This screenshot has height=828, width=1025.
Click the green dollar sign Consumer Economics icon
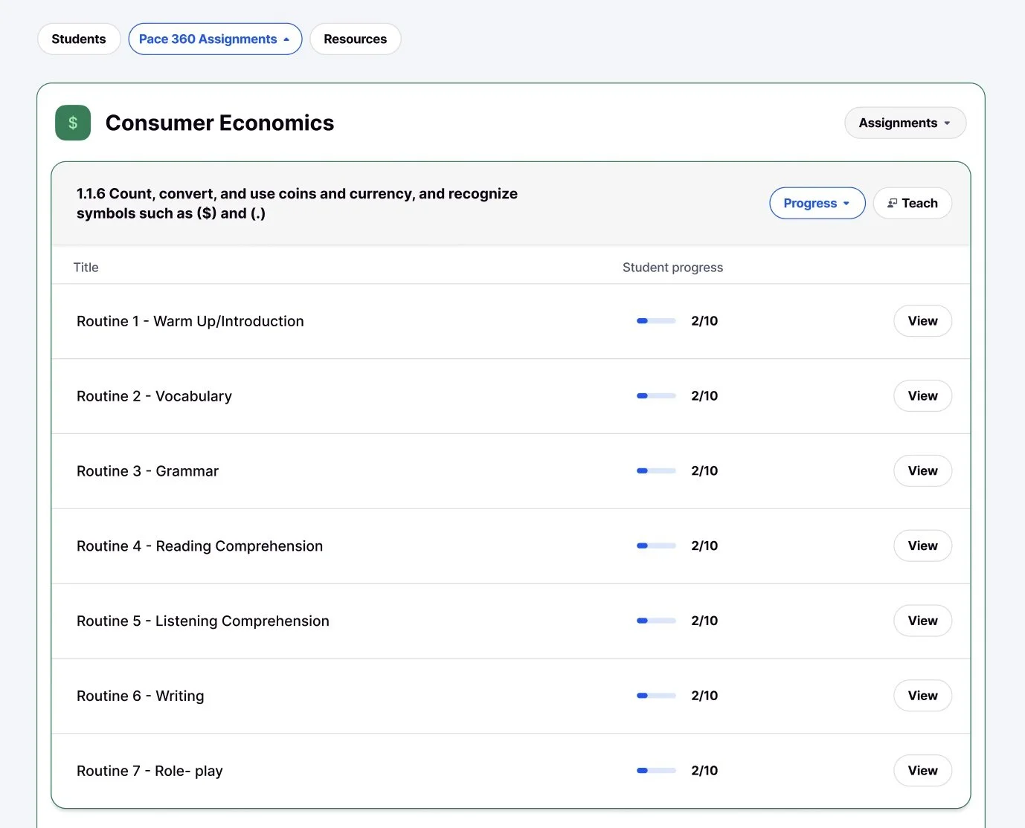click(x=73, y=123)
